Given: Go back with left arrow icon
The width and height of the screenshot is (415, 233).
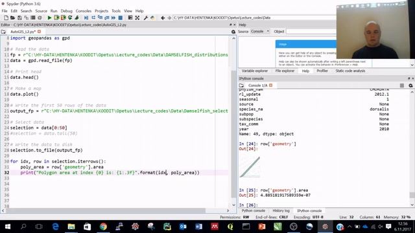Looking at the screenshot, I should [163, 17].
